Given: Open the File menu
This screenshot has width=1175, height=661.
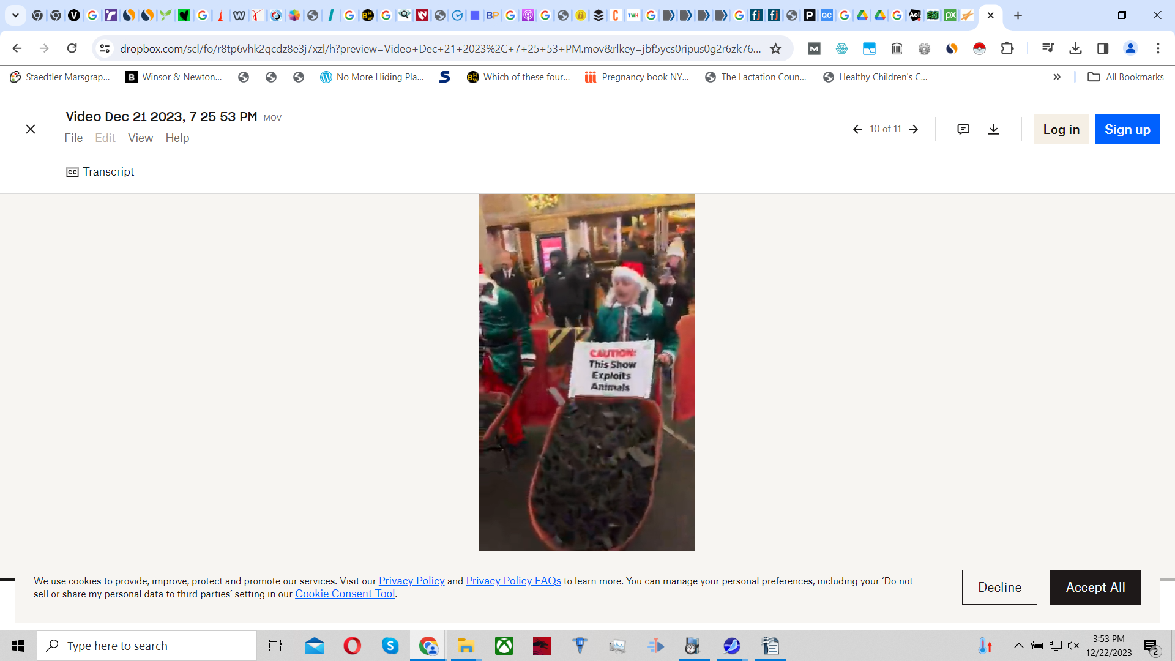Looking at the screenshot, I should tap(73, 138).
